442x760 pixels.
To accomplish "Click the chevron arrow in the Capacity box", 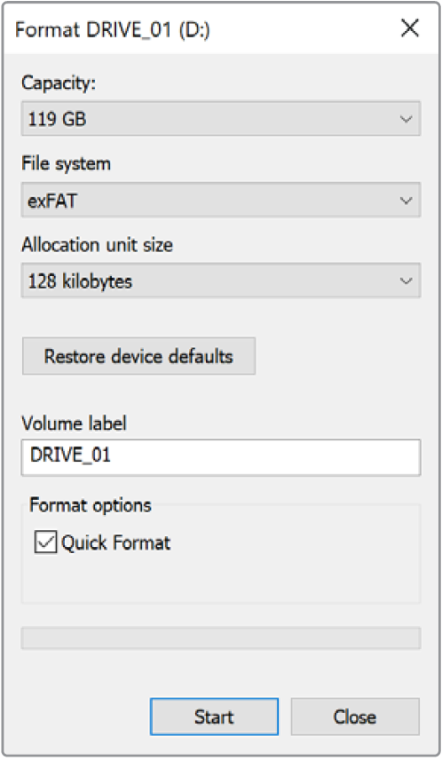I will [x=406, y=119].
